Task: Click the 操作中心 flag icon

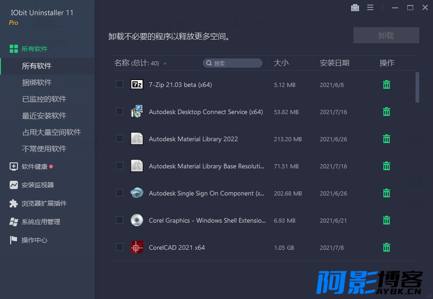Action: point(13,240)
